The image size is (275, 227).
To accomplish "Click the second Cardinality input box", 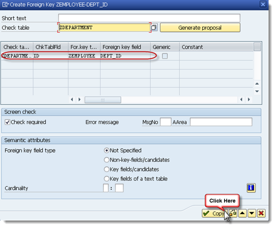I will click(x=119, y=188).
